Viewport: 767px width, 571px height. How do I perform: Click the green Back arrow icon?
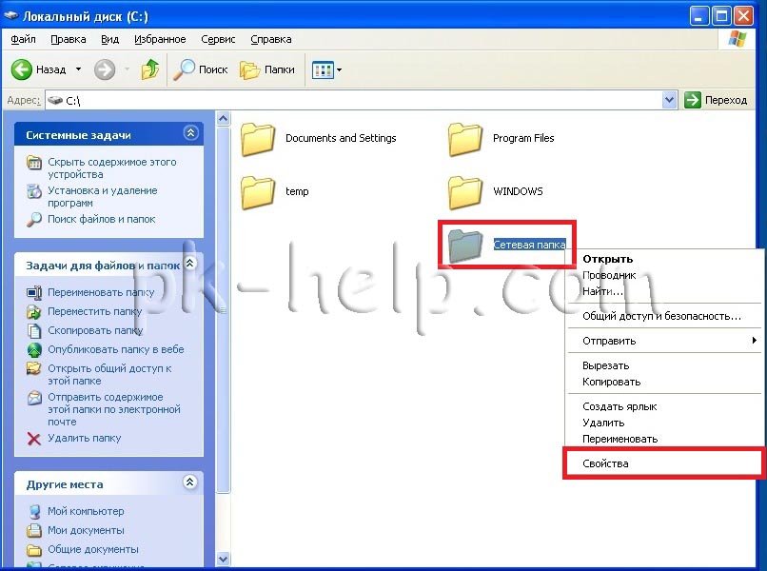tap(22, 69)
